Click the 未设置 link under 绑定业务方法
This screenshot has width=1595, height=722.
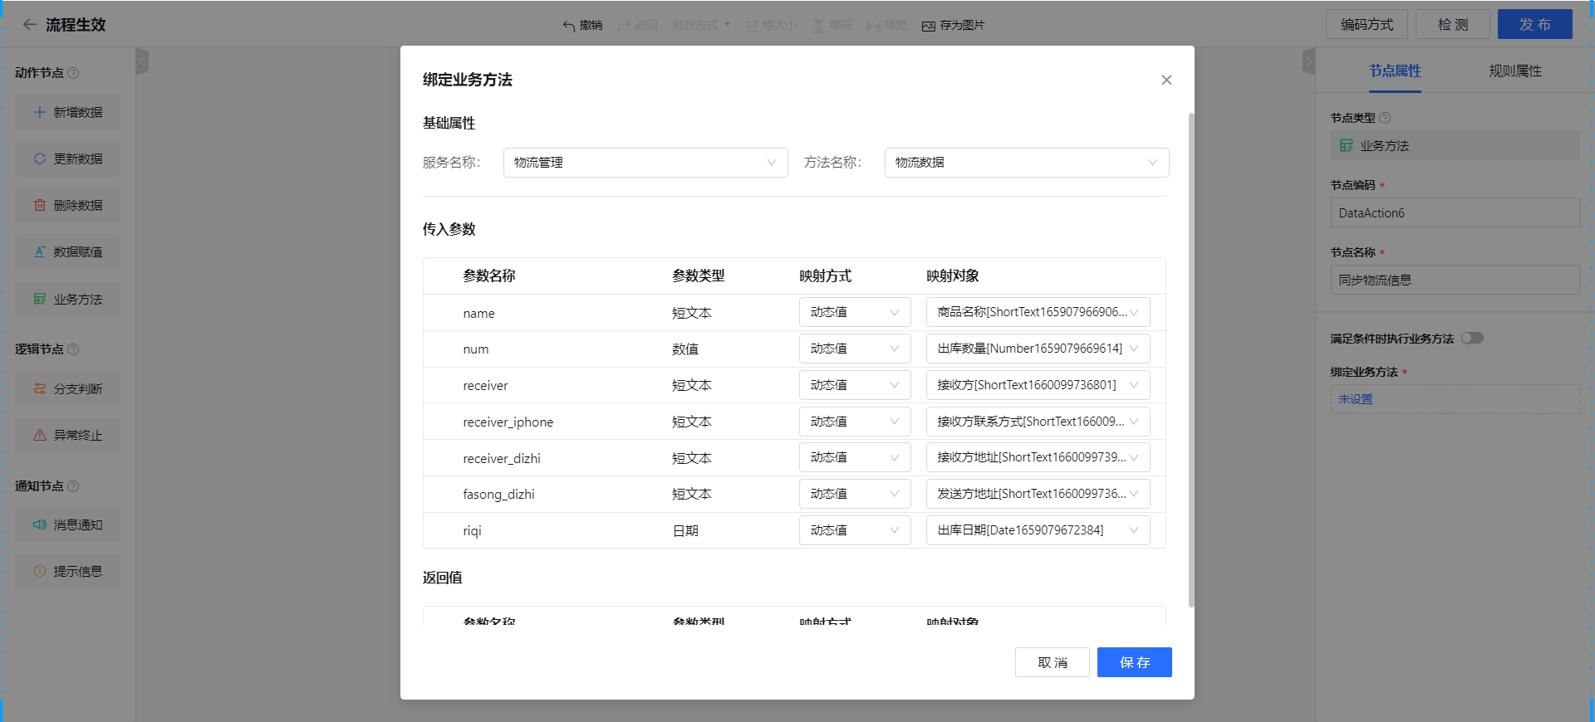pyautogui.click(x=1356, y=399)
